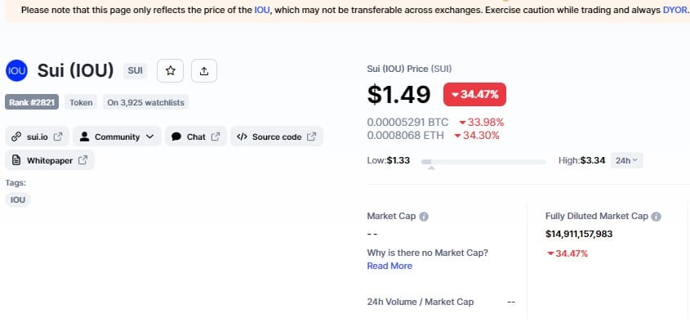The width and height of the screenshot is (690, 327).
Task: Expand the Community dropdown
Action: pyautogui.click(x=117, y=137)
